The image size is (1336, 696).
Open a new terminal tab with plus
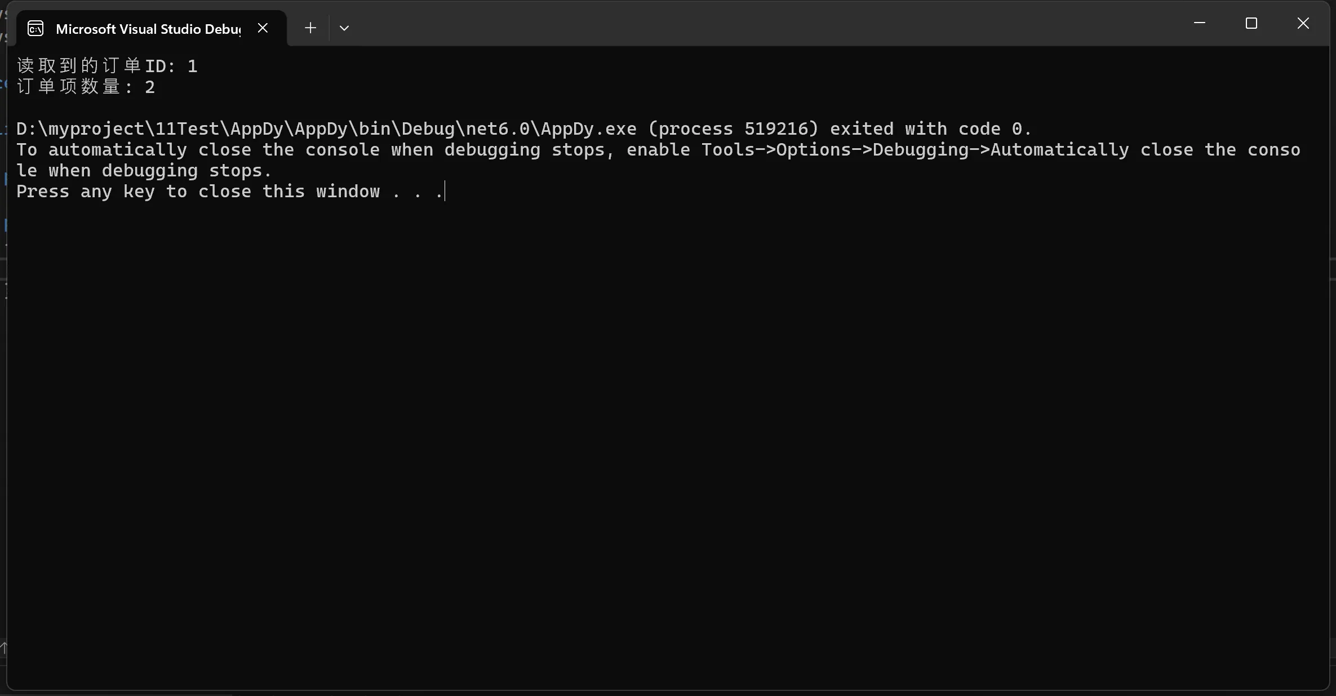pyautogui.click(x=310, y=28)
